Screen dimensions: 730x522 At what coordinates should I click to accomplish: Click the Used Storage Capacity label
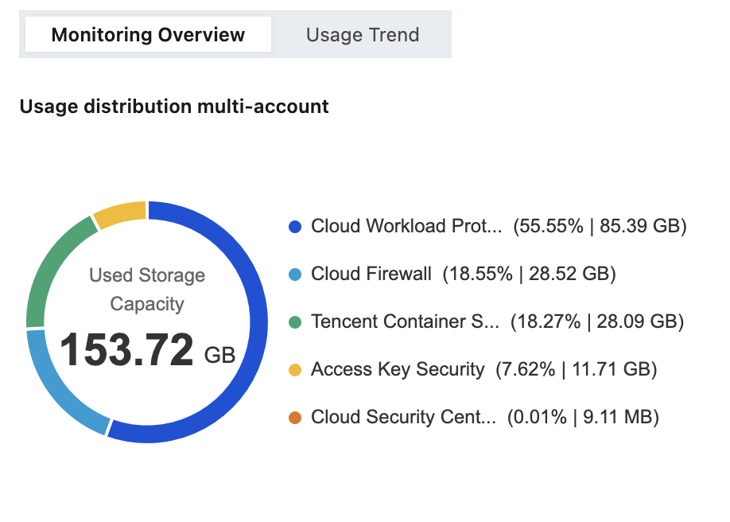coord(147,289)
